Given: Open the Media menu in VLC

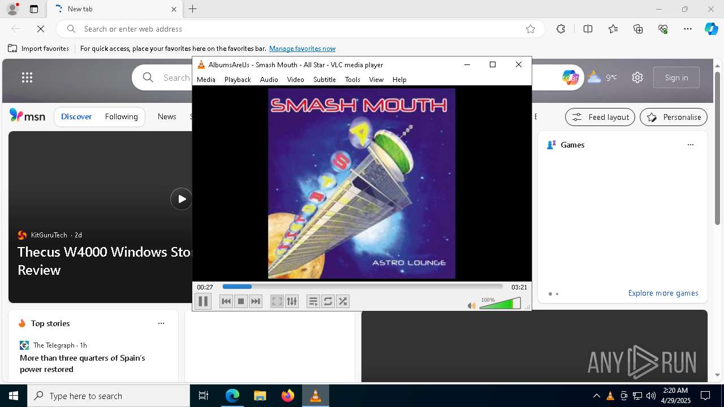Looking at the screenshot, I should 206,80.
